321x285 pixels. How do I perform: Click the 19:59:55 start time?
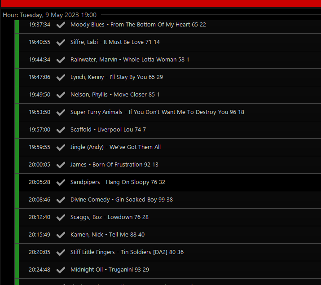[x=40, y=147]
